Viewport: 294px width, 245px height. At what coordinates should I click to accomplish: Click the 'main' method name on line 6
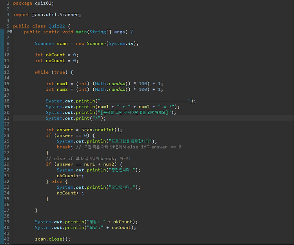tap(81, 32)
